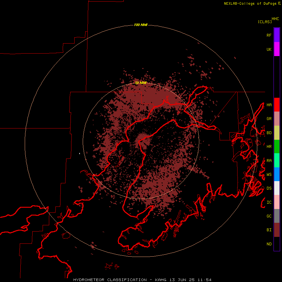Click the ND black legend swatch
Image resolution: width=282 pixels, height=282 pixels.
point(277,244)
